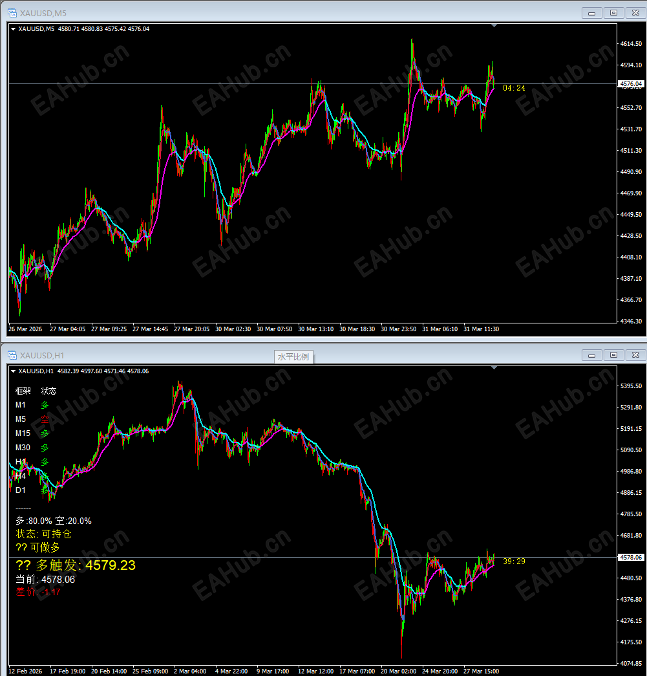Image resolution: width=647 pixels, height=676 pixels.
Task: Click the minimize icon of the H1 chart window
Action: [591, 354]
